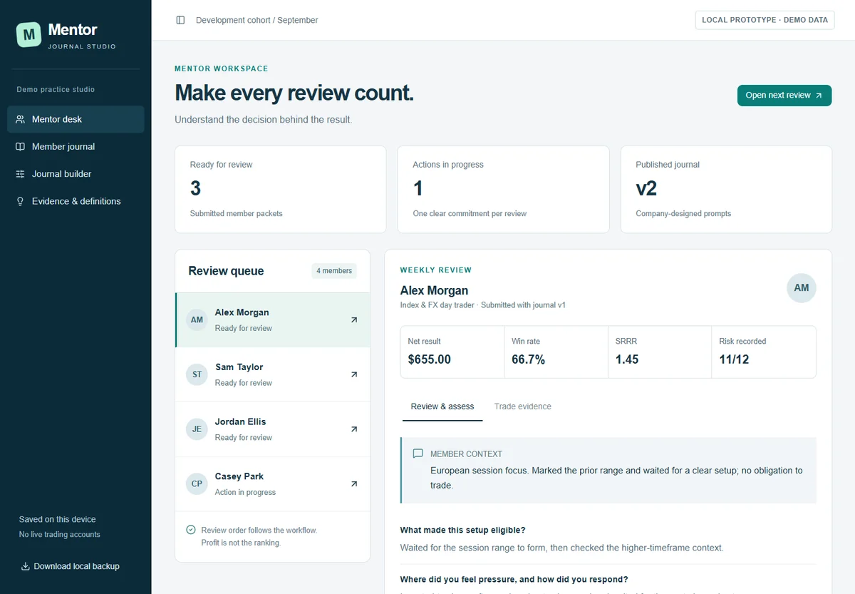Click Download local backup
The width and height of the screenshot is (855, 594).
point(70,566)
